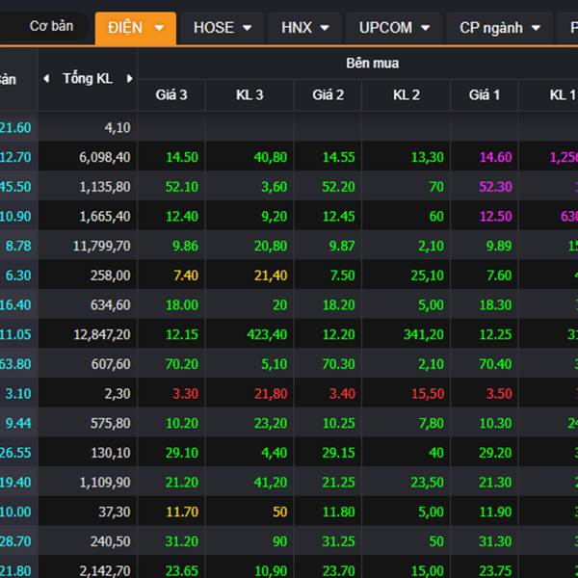Open the HOSE tab

pos(223,28)
